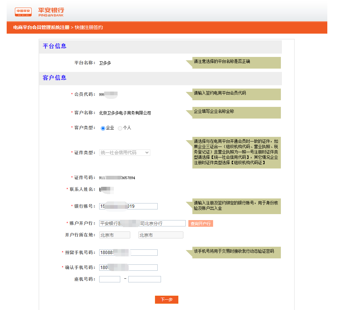This screenshot has width=338, height=310.
Task: Click the 下一步 button
Action: click(167, 300)
